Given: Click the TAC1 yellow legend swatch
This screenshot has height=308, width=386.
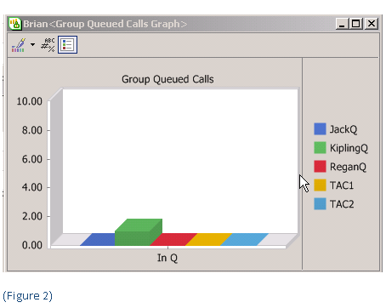Looking at the screenshot, I should tap(320, 185).
